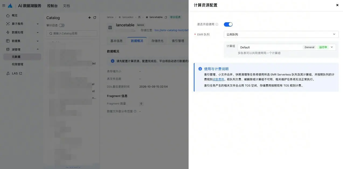Image resolution: width=343 pixels, height=169 pixels.
Task: Click the external-link icon next to LAS
Action: [20, 73]
